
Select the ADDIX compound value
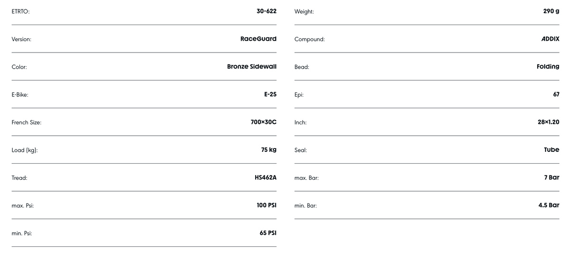point(550,39)
